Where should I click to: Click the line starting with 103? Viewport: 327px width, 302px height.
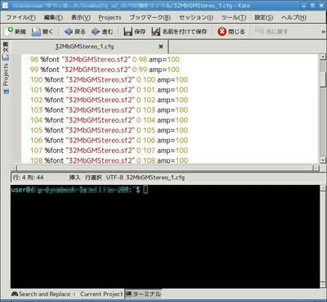[x=109, y=110]
